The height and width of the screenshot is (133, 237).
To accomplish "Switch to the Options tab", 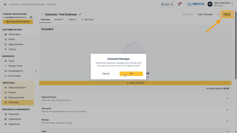I will (72, 20).
